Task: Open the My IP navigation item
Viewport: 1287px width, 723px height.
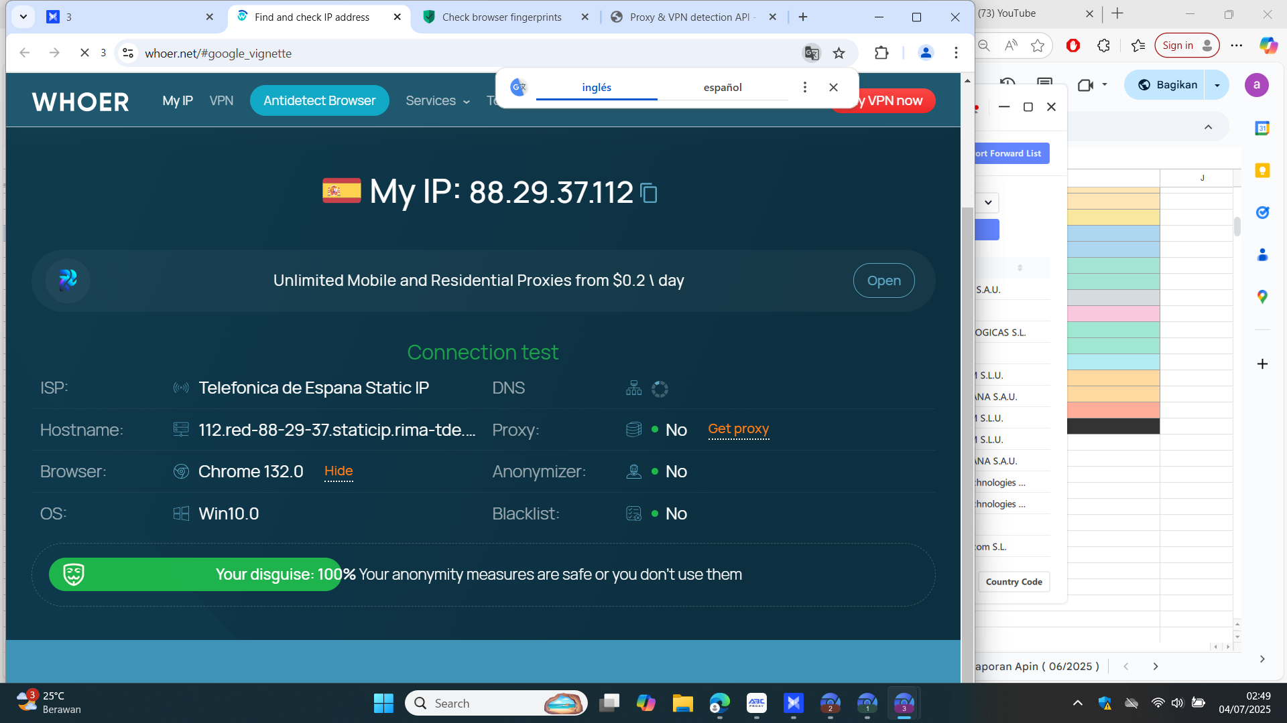Action: point(177,100)
